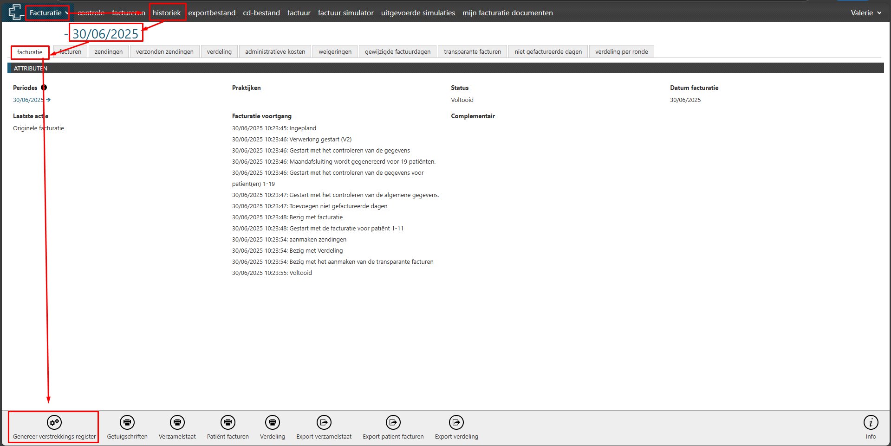Follow the arrow next to period 30/06/2025

(x=48, y=100)
